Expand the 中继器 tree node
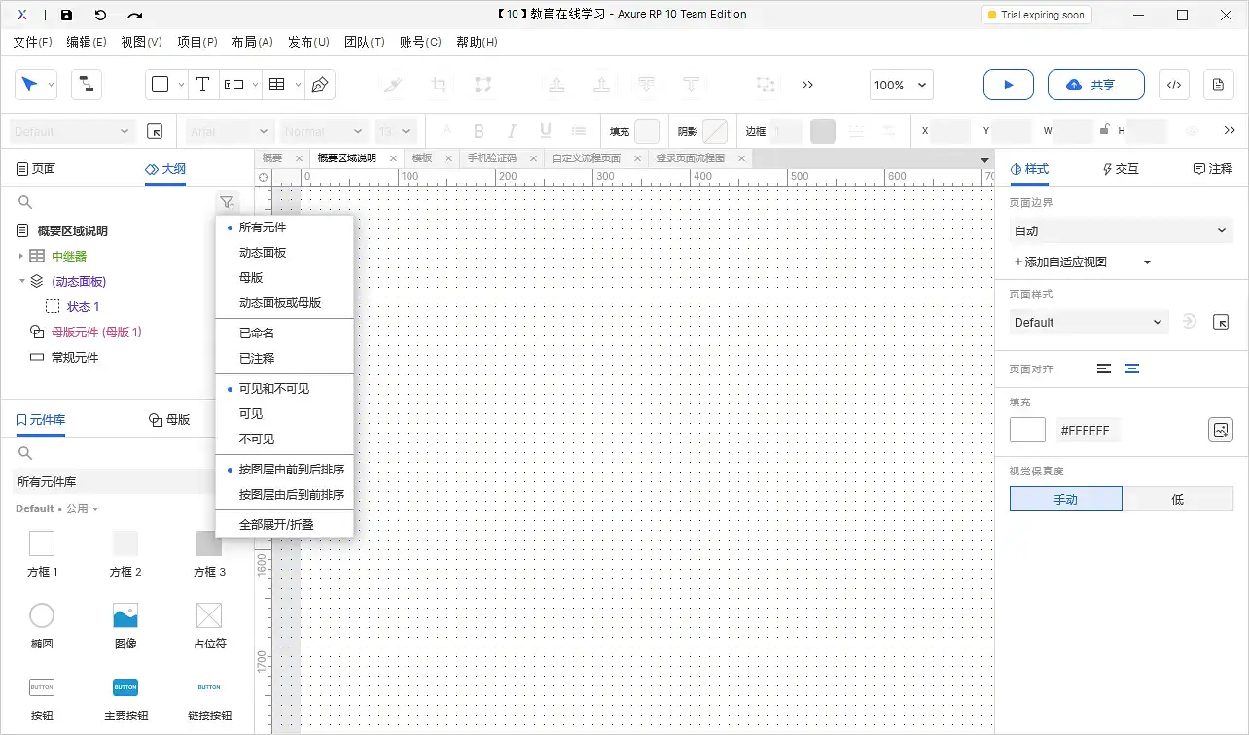 [21, 256]
